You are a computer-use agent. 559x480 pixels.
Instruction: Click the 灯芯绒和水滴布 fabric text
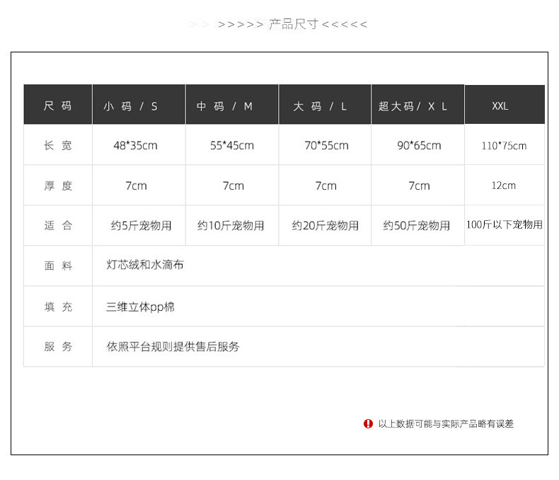click(x=145, y=265)
